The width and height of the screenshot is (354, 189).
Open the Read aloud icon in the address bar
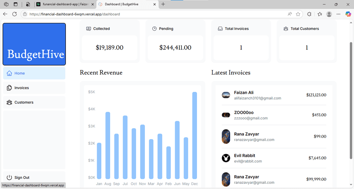[x=290, y=14]
